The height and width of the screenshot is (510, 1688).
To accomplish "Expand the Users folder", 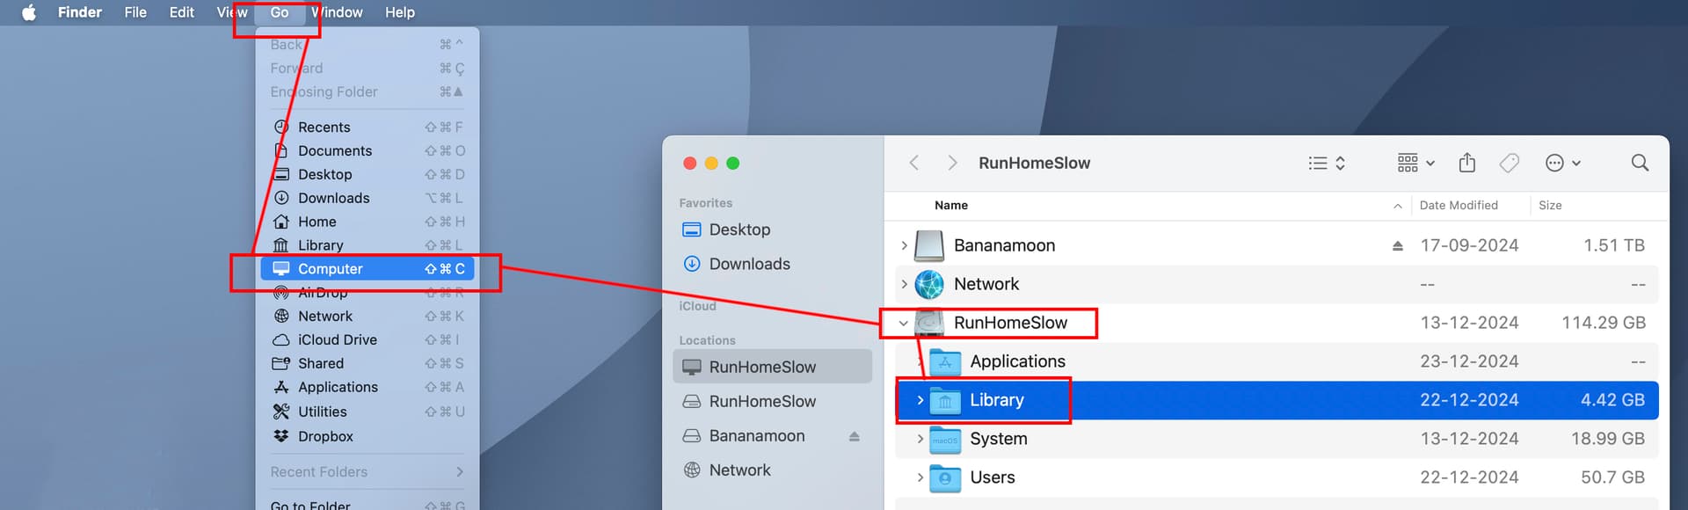I will click(x=920, y=477).
